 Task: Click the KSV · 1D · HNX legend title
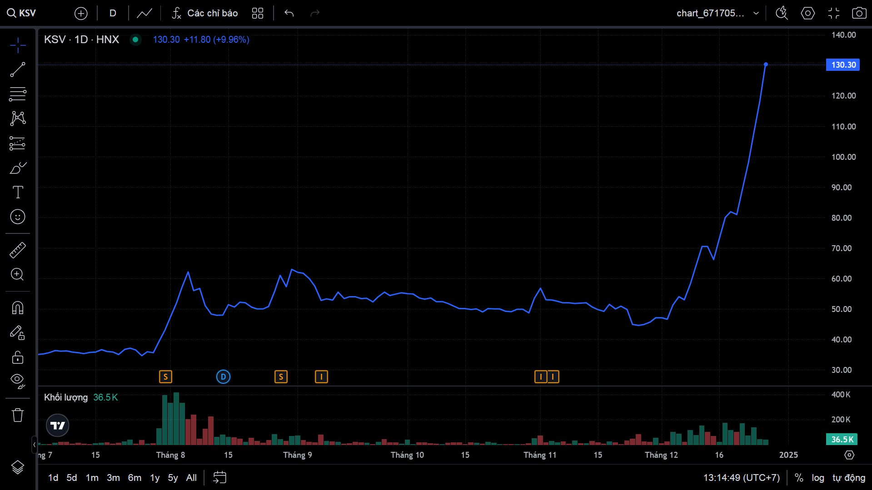click(82, 40)
